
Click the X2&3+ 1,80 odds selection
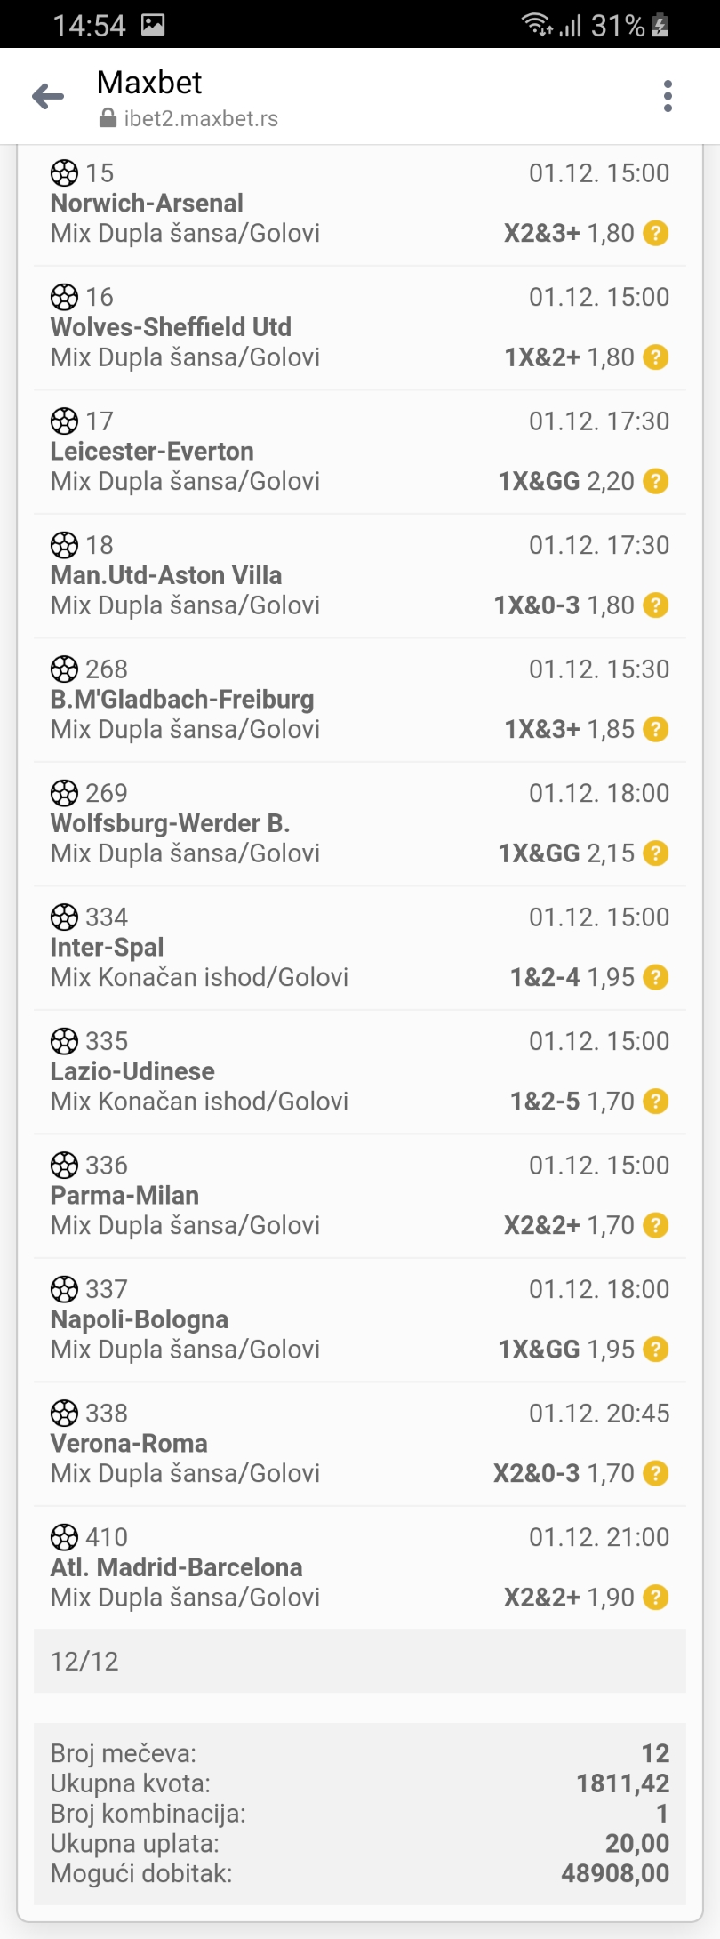point(569,233)
